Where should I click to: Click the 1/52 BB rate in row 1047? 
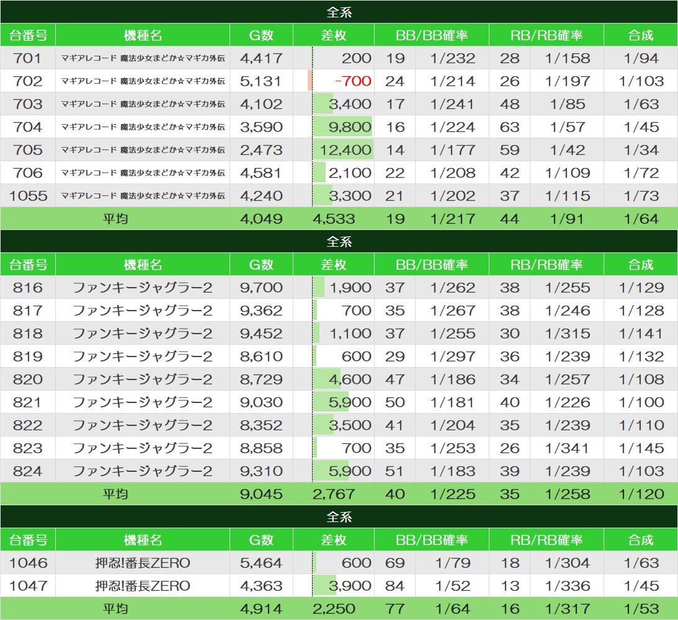coord(453,585)
